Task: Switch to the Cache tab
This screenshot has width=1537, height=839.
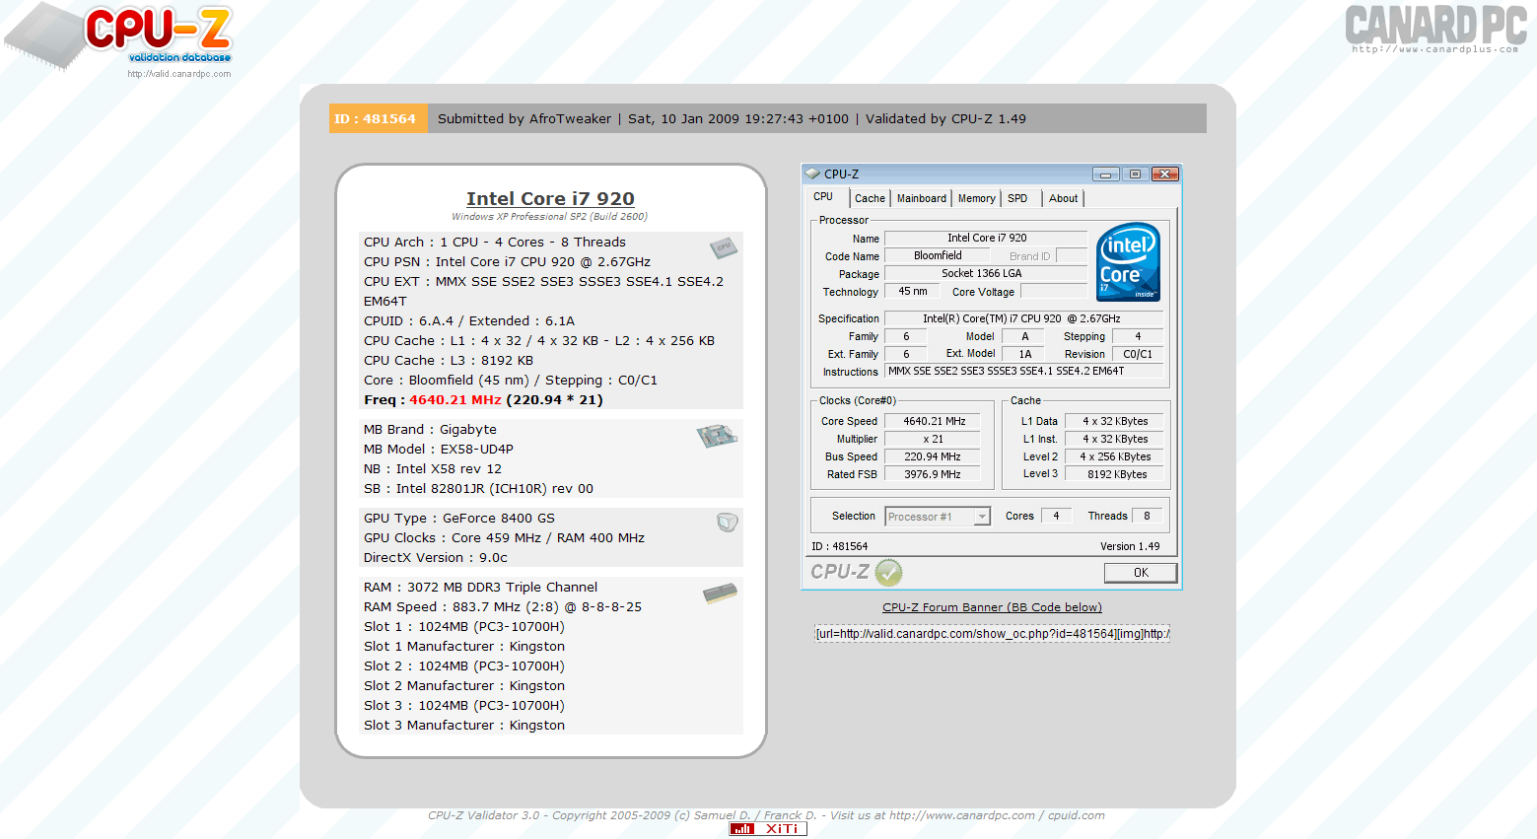Action: pyautogui.click(x=870, y=198)
